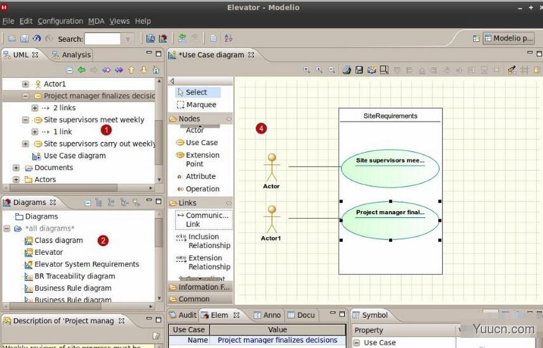Collapse the palette with the triangle arrow
The height and width of the screenshot is (348, 543).
pyautogui.click(x=171, y=81)
